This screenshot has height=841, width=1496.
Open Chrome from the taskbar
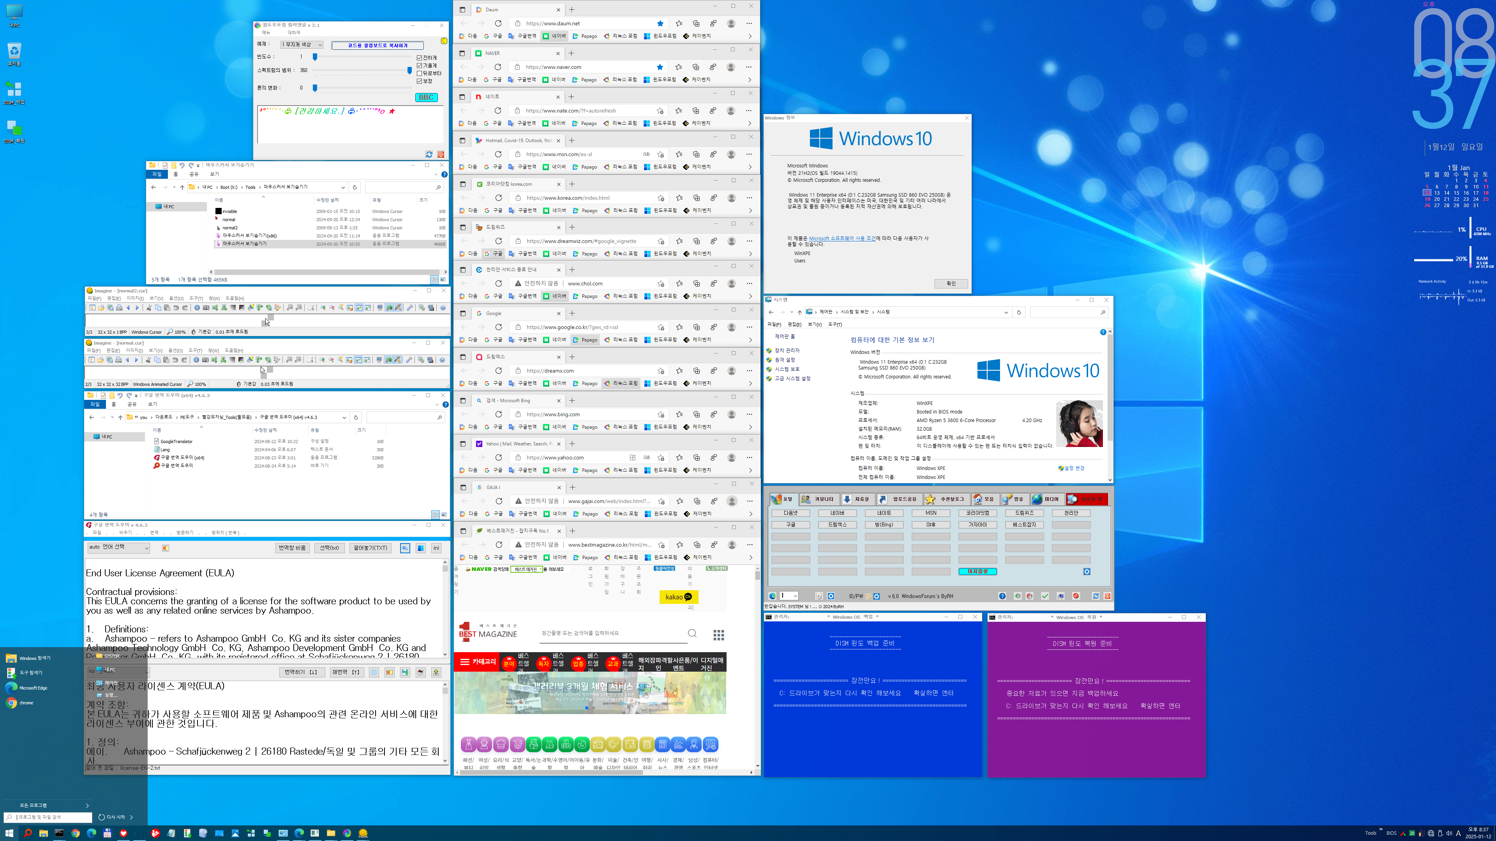(x=76, y=833)
